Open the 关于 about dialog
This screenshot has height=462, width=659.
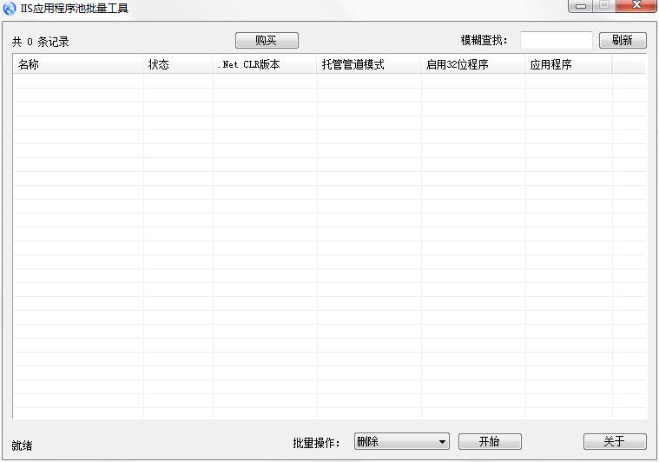tap(615, 441)
